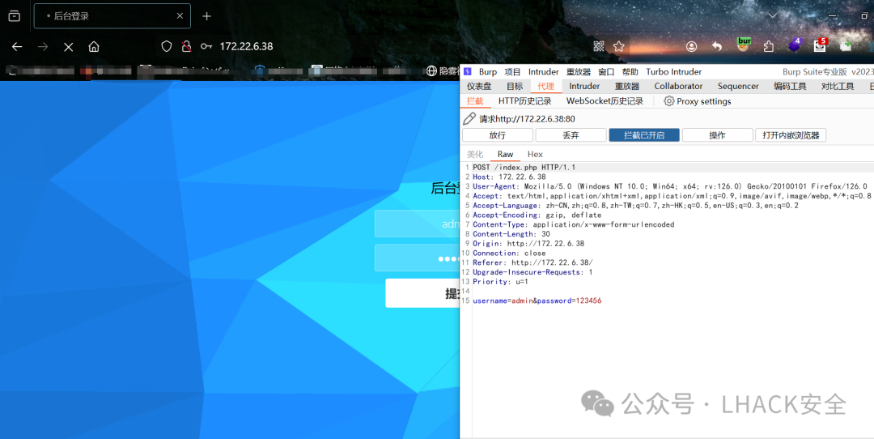Expand the list all tabs chevron
The height and width of the screenshot is (439, 874).
coord(773,15)
